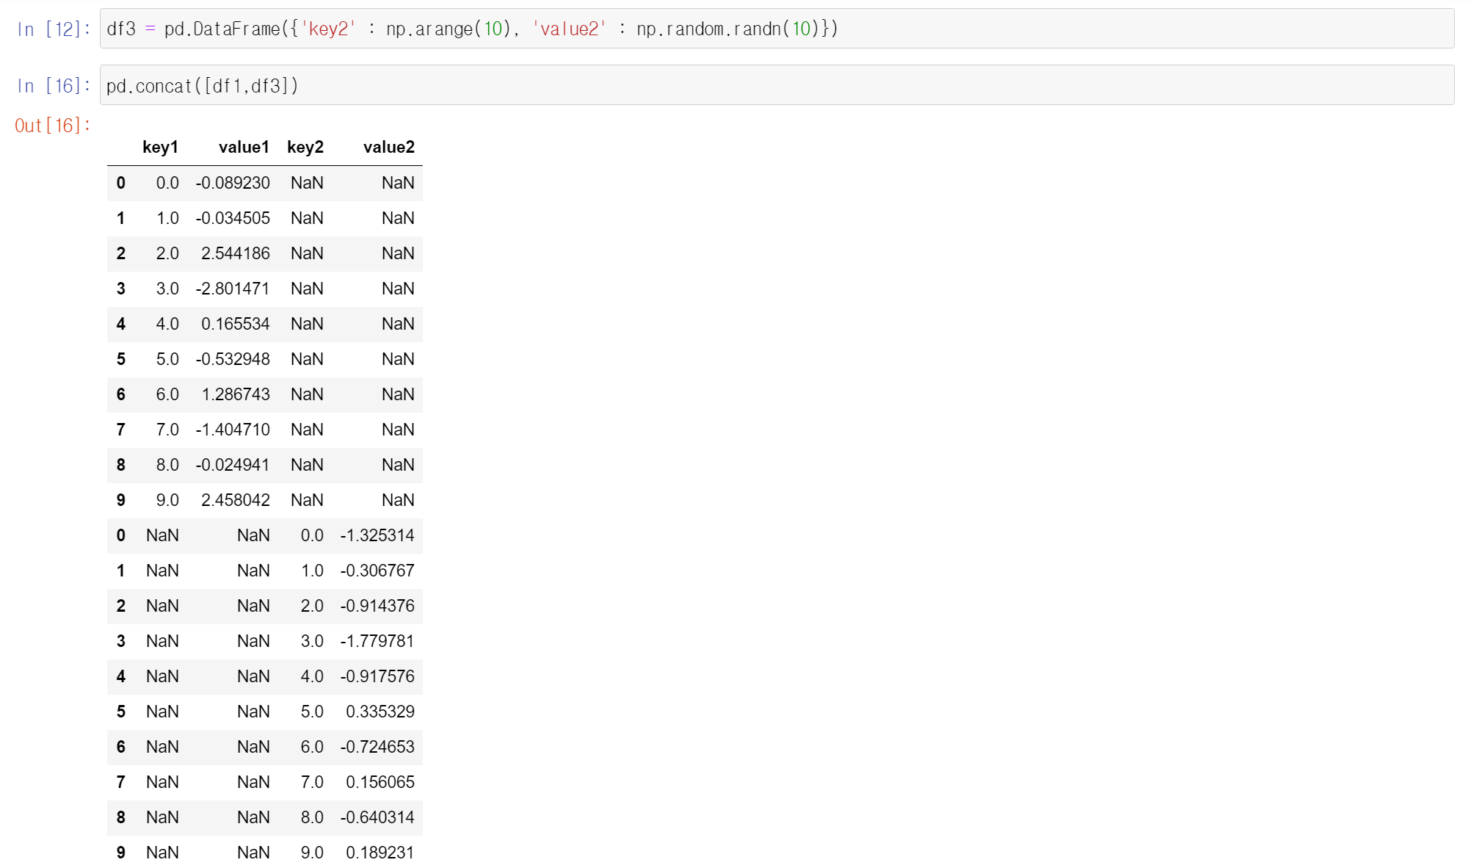Click the value2 column header
1471x868 pixels.
coord(388,147)
